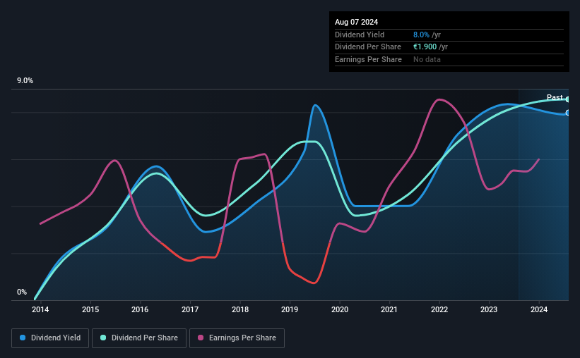Image resolution: width=580 pixels, height=358 pixels.
Task: Click the tooltip 'Earnings Per Share' row label
Action: click(x=369, y=59)
